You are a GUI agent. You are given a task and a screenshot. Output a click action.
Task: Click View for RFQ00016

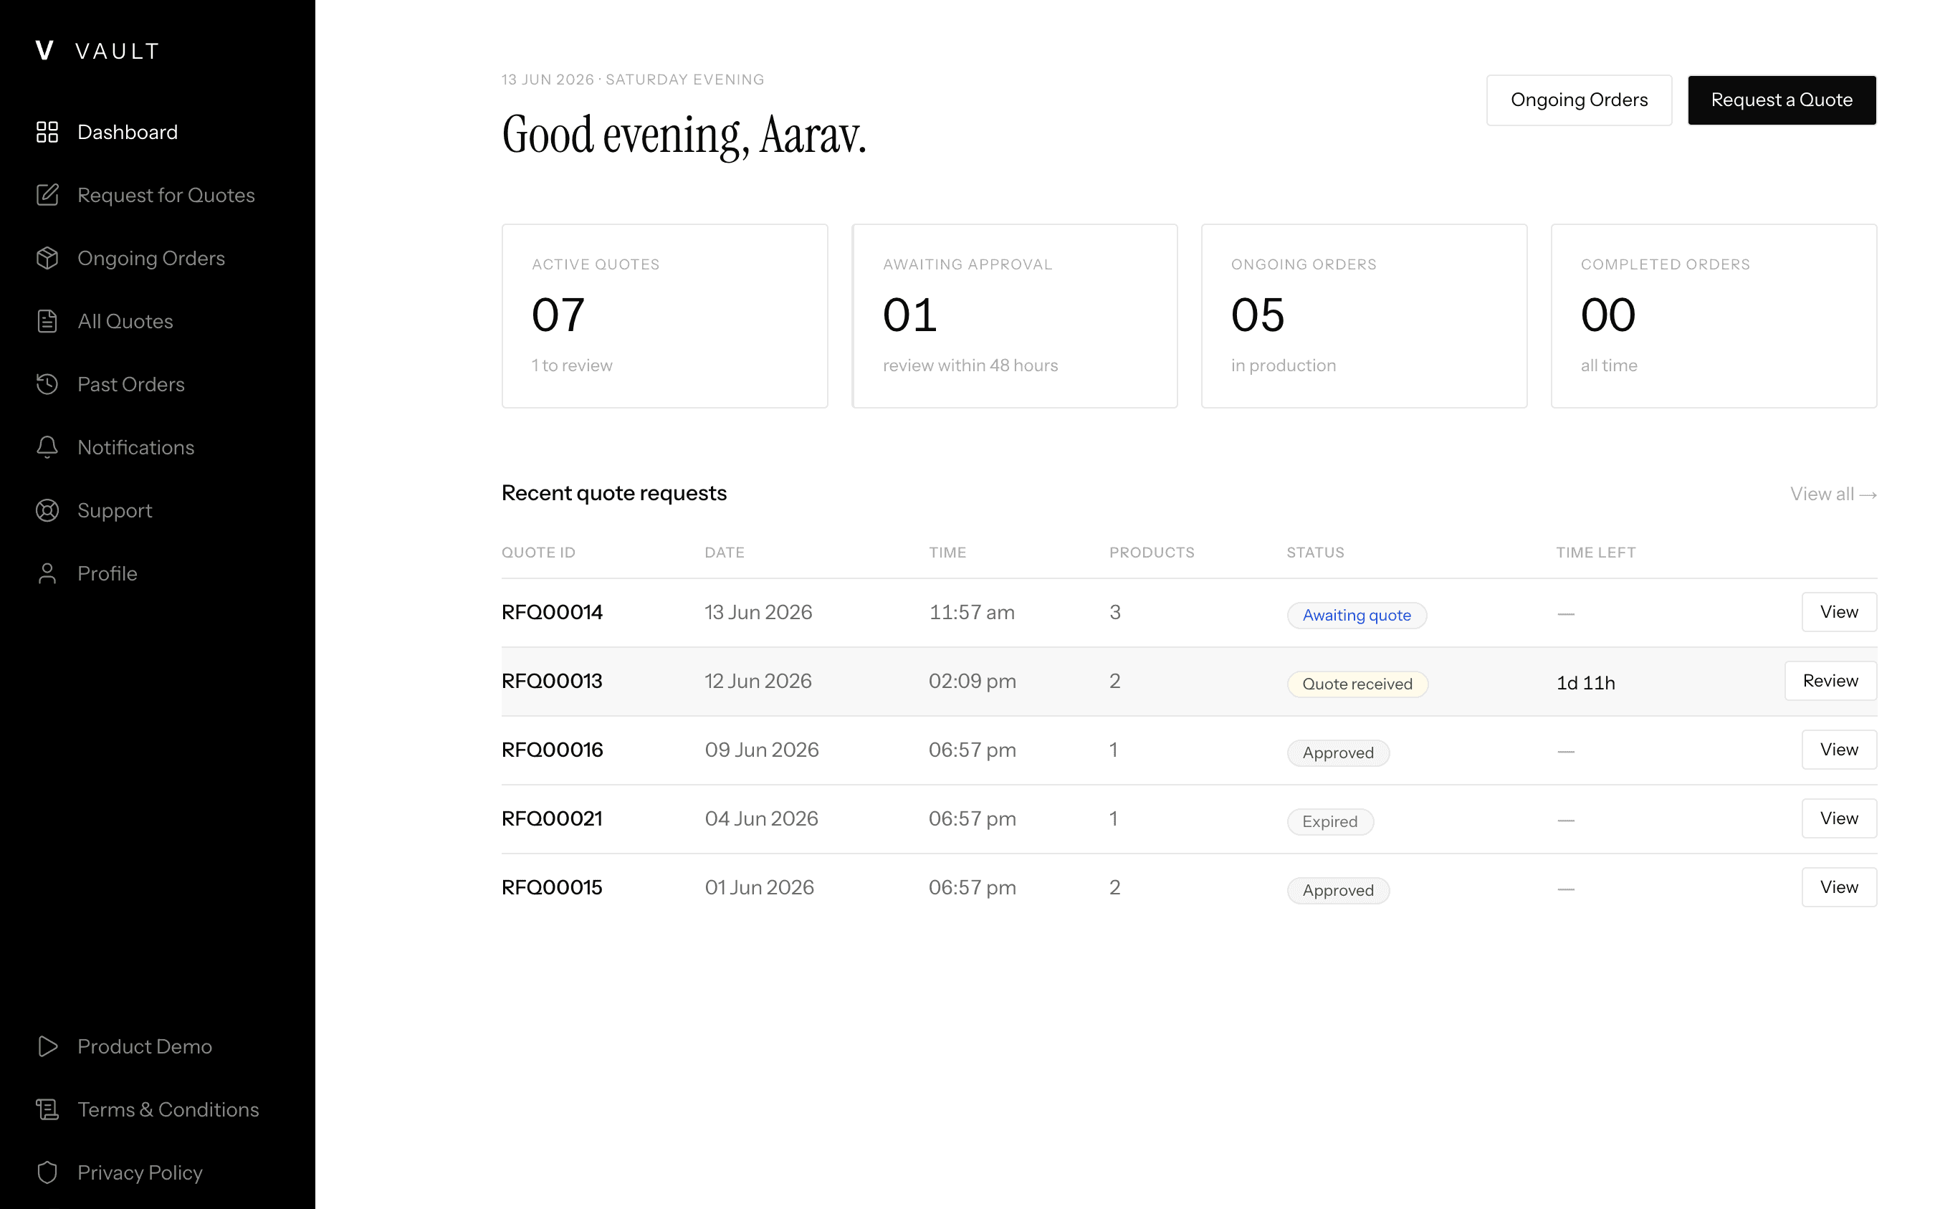coord(1839,749)
